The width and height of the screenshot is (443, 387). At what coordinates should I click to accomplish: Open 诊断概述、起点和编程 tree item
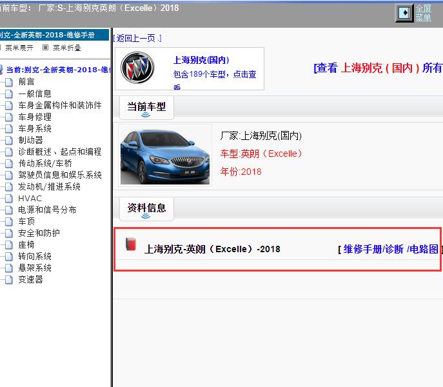click(x=60, y=152)
